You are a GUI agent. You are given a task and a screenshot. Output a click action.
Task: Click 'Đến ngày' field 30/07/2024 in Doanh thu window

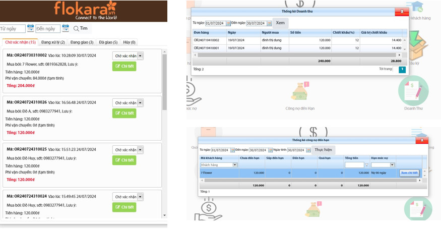(257, 23)
